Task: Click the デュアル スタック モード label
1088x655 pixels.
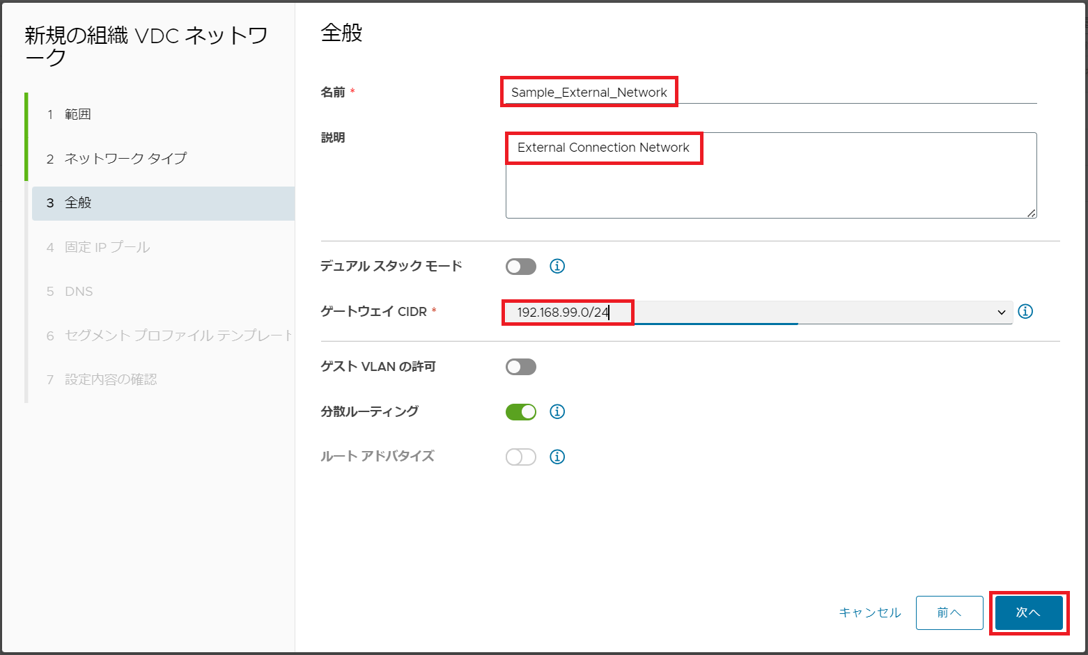Action: (391, 266)
